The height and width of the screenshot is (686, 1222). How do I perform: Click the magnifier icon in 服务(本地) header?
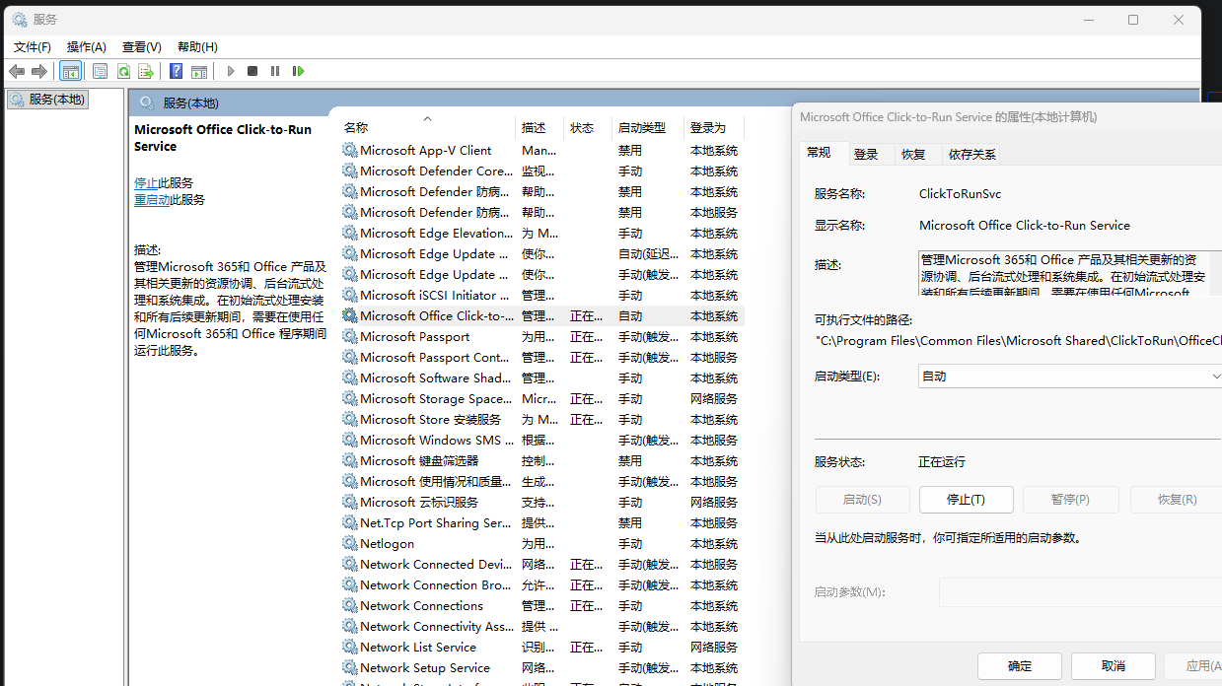[147, 103]
